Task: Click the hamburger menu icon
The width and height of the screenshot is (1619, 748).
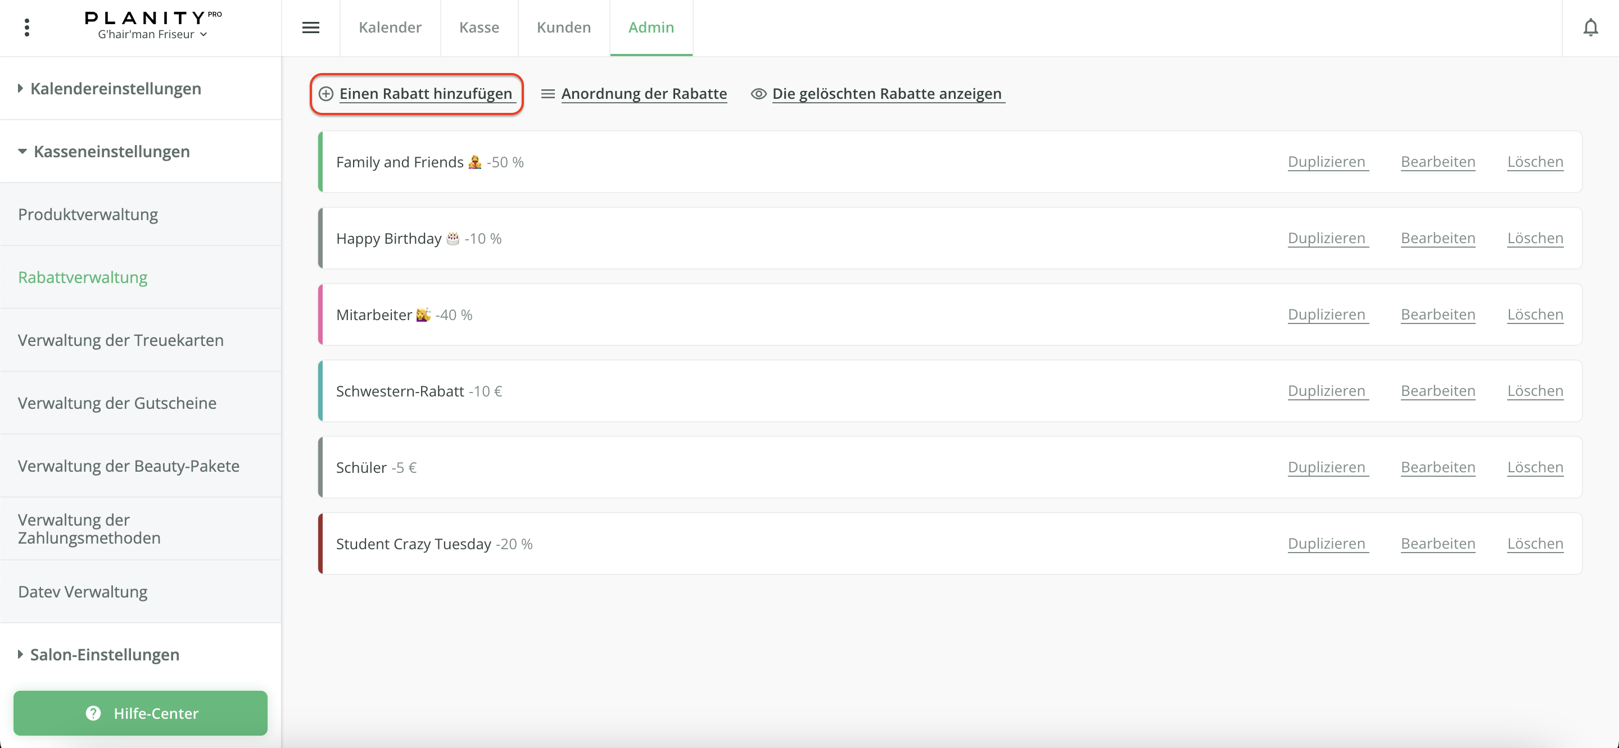Action: [x=310, y=28]
